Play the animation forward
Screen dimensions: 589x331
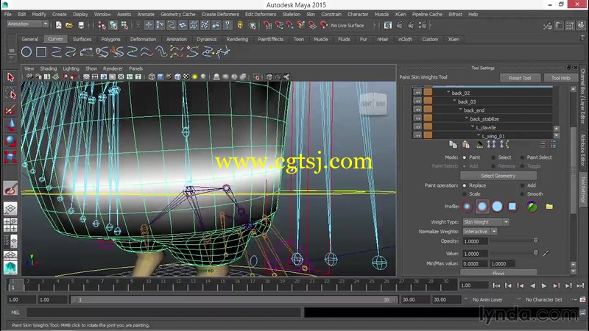pos(544,286)
